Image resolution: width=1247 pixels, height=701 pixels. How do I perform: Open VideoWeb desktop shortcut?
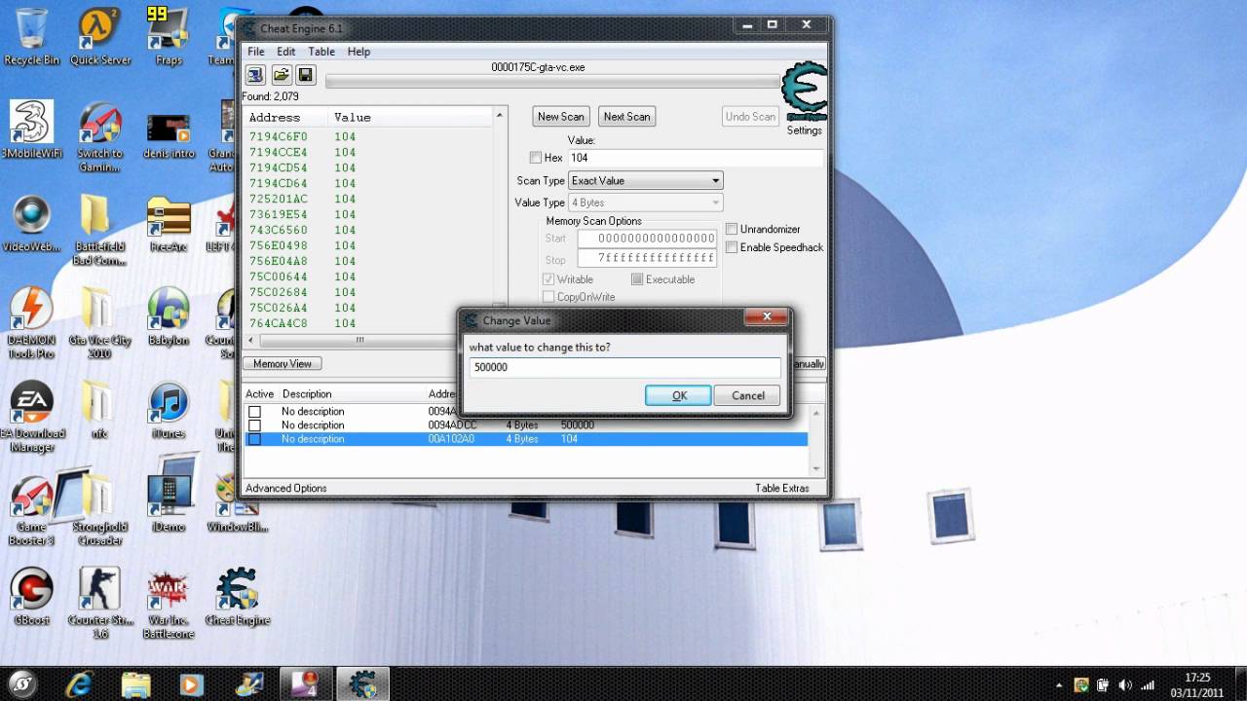coord(31,225)
